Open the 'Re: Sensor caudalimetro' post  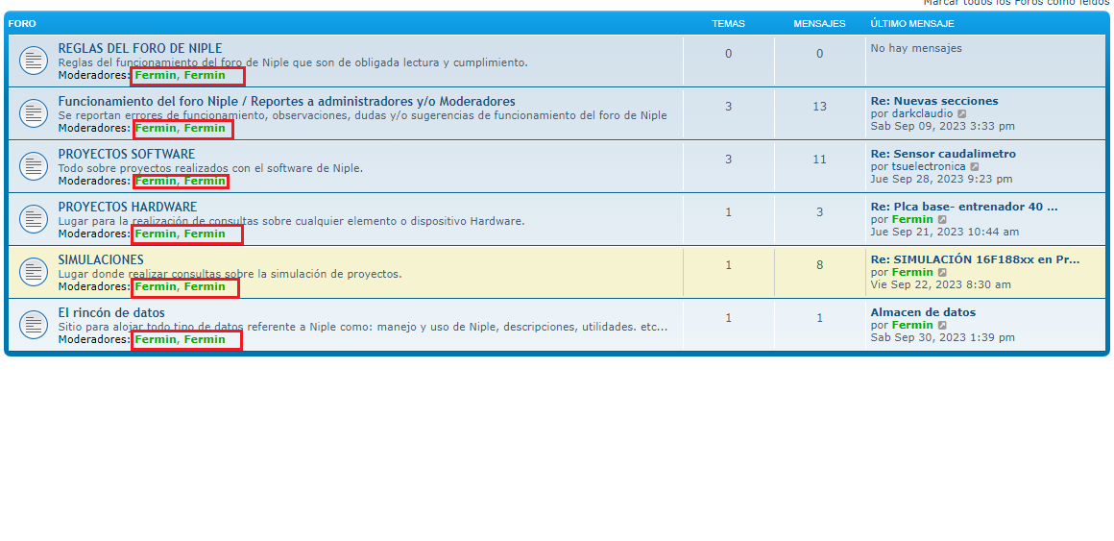(942, 154)
